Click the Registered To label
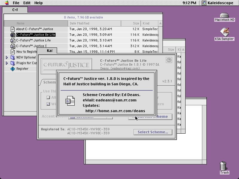 coord(53,129)
